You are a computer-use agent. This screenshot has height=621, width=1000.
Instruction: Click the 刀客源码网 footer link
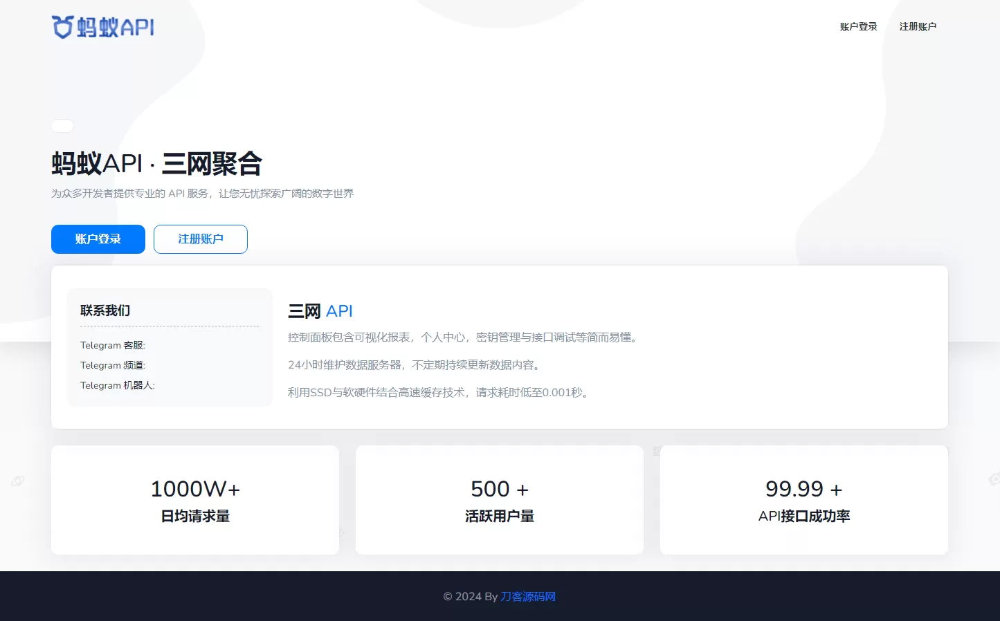click(527, 596)
